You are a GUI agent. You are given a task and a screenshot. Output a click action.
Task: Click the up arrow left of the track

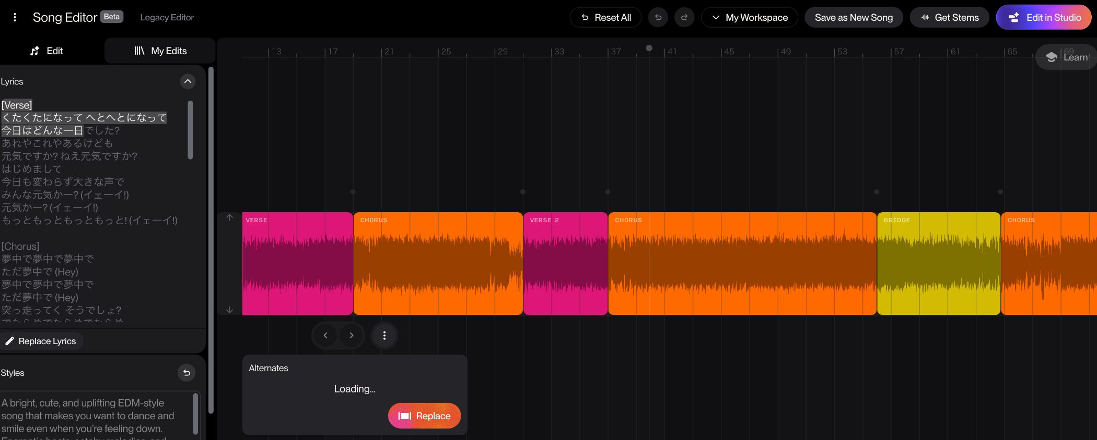(x=229, y=217)
